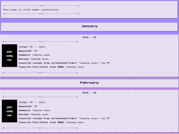
Task: Click January's ??th date header
Action: [x=89, y=37]
